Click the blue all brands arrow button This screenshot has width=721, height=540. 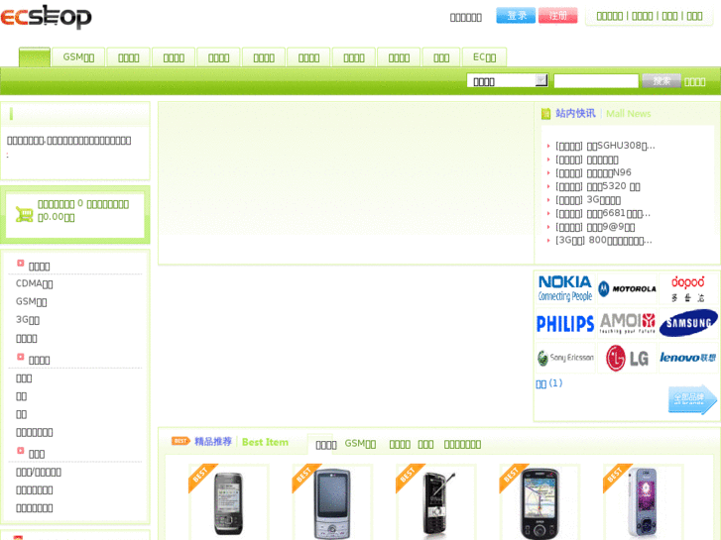coord(691,399)
